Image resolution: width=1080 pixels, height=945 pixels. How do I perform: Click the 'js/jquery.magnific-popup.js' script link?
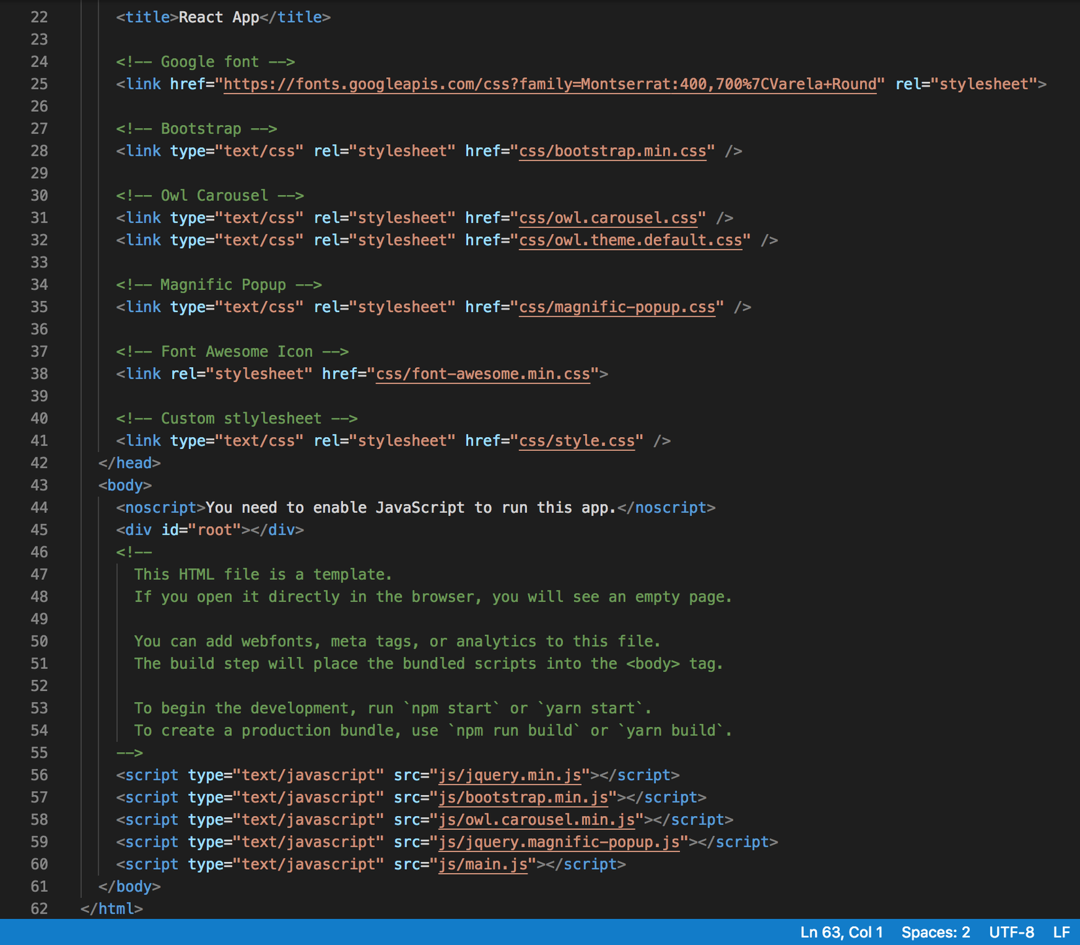[x=559, y=842]
